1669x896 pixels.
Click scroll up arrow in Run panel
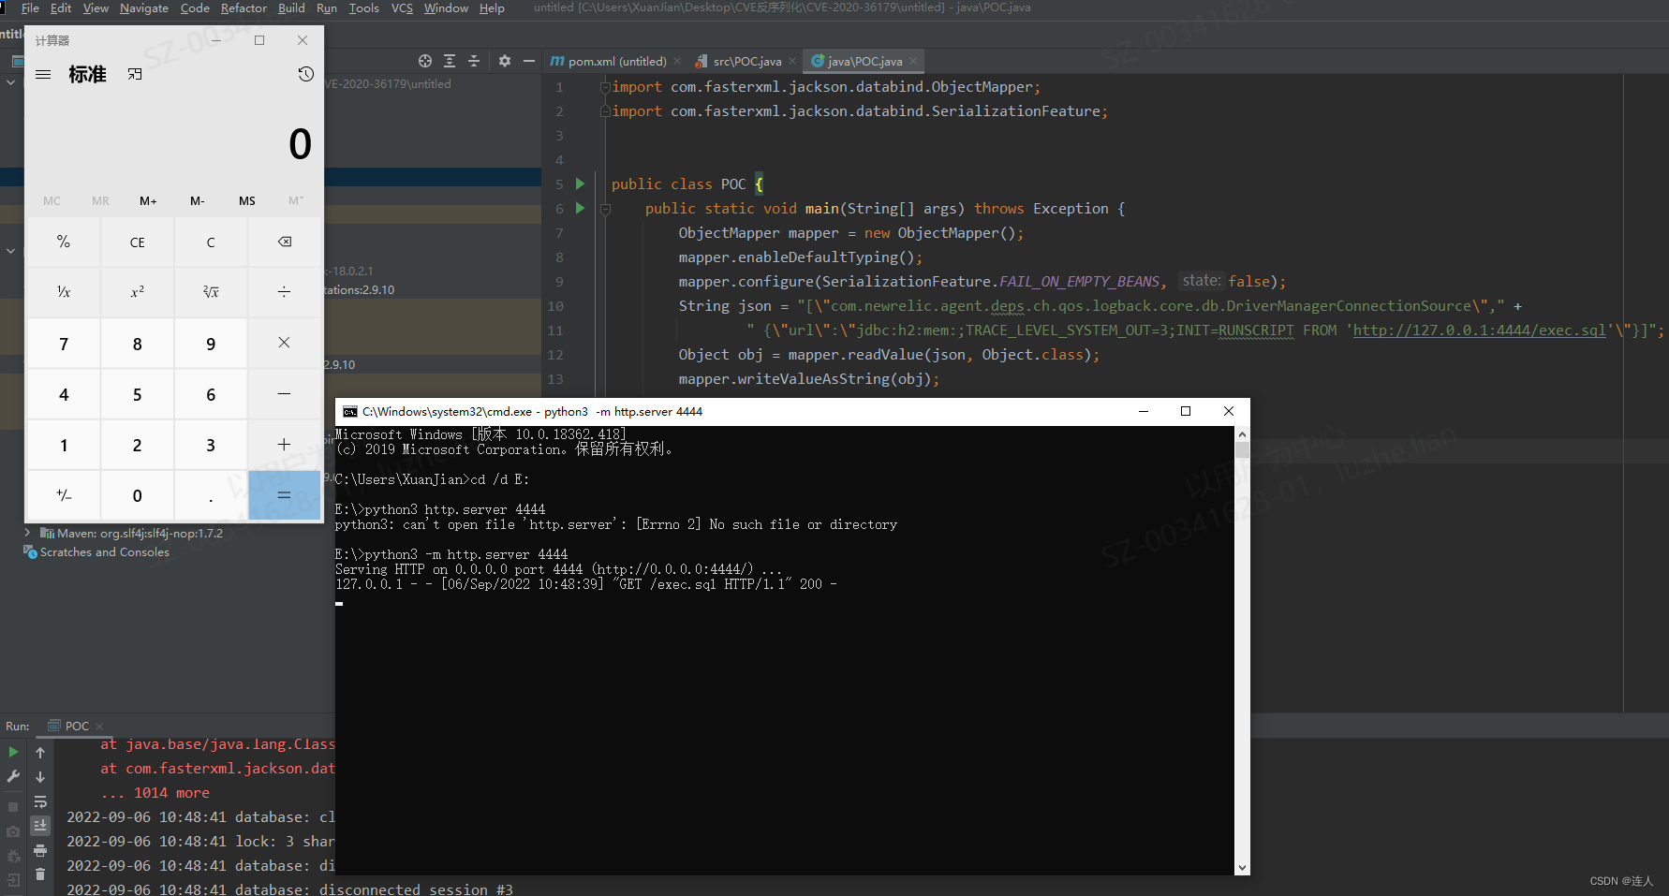click(x=40, y=753)
